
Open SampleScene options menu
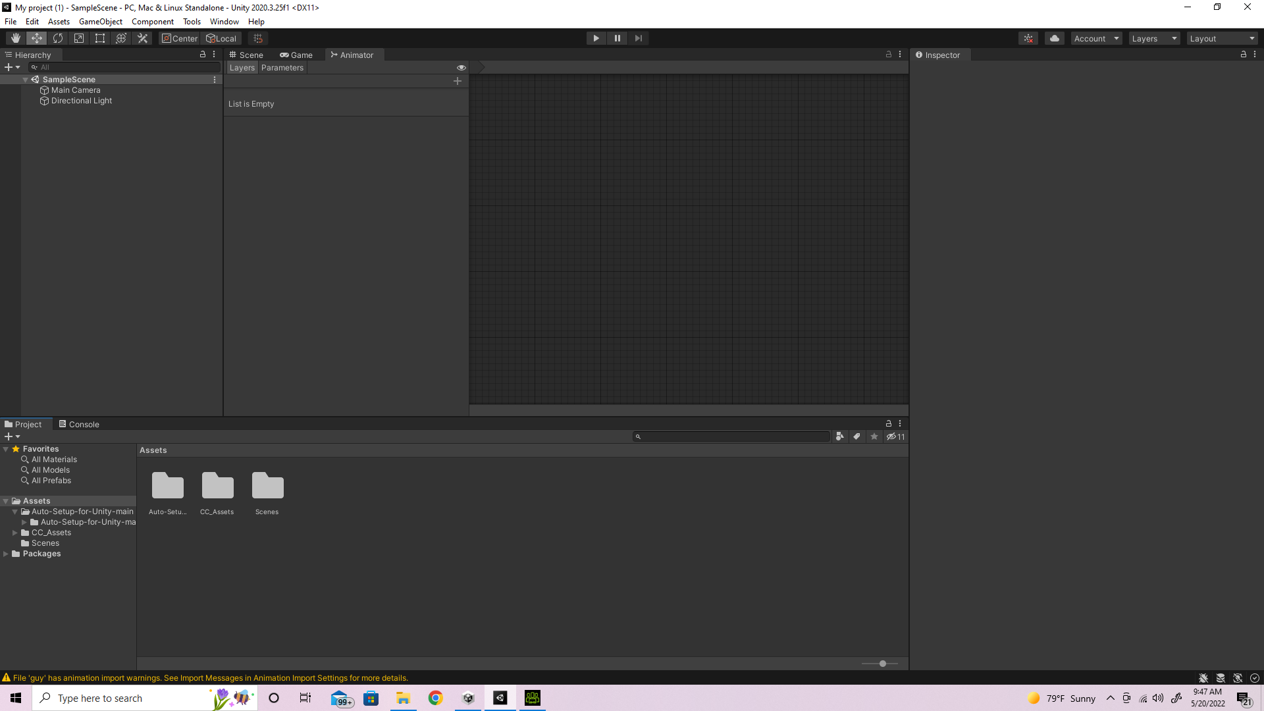click(x=215, y=80)
